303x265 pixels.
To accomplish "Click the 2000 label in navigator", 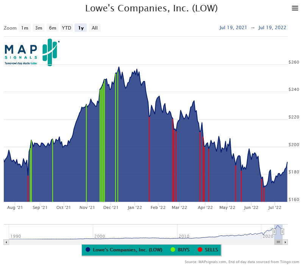I will (x=100, y=236).
